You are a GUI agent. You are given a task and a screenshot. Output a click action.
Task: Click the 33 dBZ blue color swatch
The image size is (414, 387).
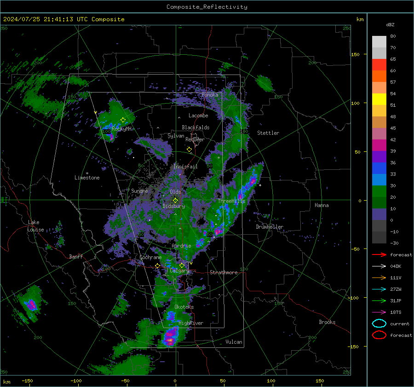[x=379, y=179]
